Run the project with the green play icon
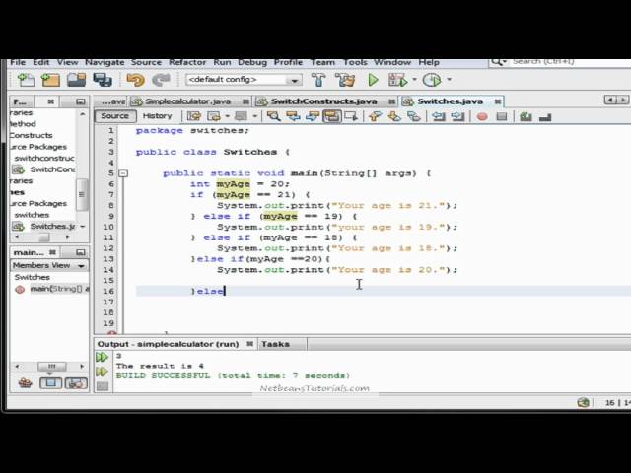Screen dimensions: 631x473 pyautogui.click(x=373, y=80)
